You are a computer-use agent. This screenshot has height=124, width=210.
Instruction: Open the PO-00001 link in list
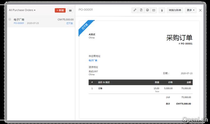(19, 23)
